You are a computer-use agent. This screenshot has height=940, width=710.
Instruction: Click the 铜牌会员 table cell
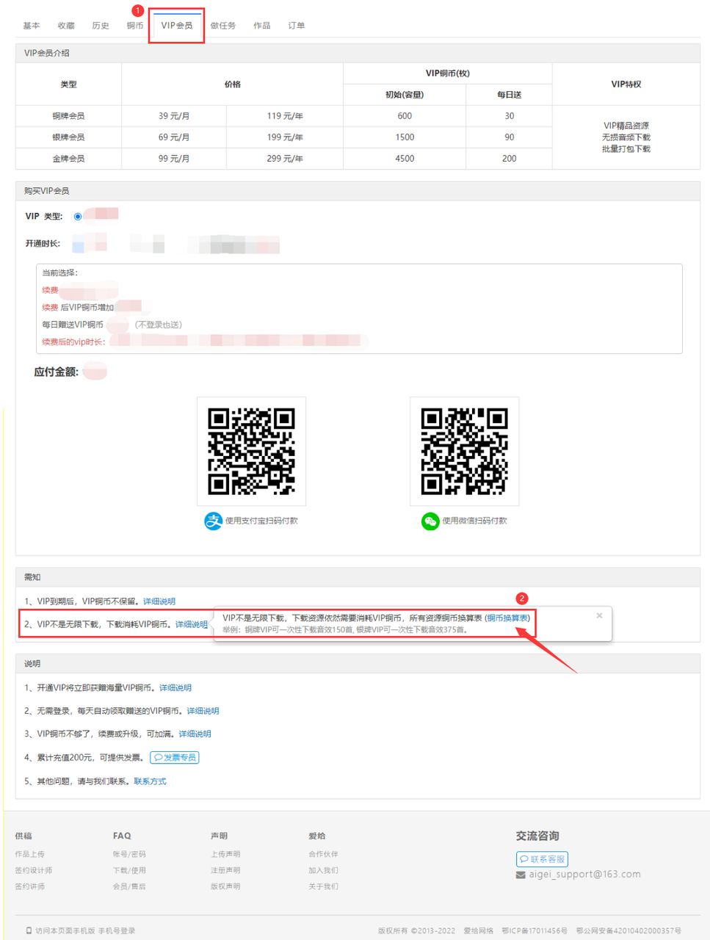(68, 116)
